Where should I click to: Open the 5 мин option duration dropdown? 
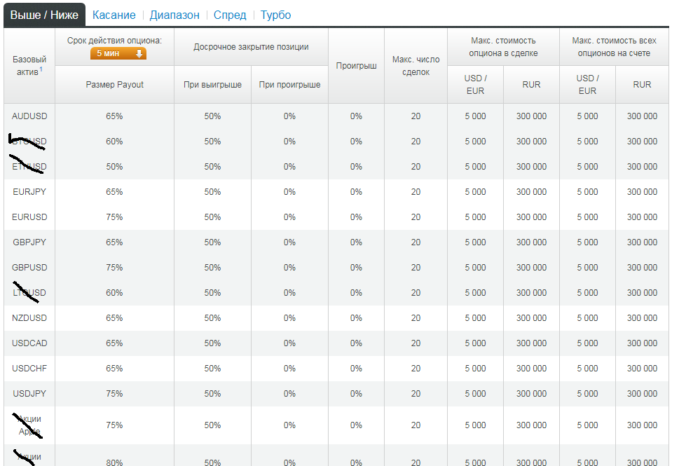(x=118, y=53)
